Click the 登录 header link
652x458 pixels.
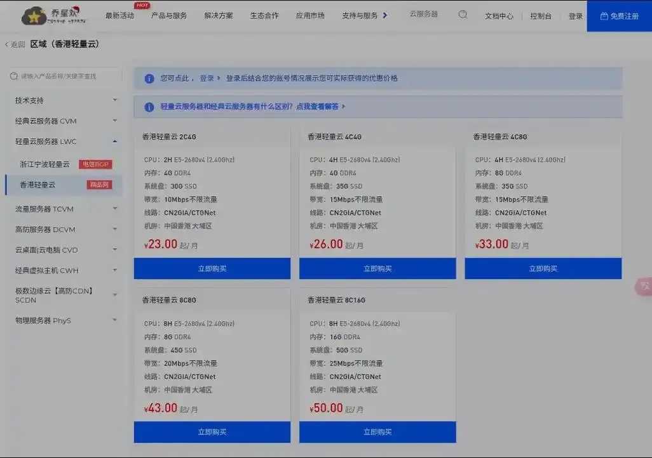[576, 16]
